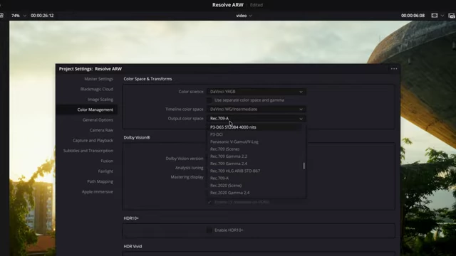Open the video timeline name dropdown
The width and height of the screenshot is (456, 256).
click(x=244, y=16)
